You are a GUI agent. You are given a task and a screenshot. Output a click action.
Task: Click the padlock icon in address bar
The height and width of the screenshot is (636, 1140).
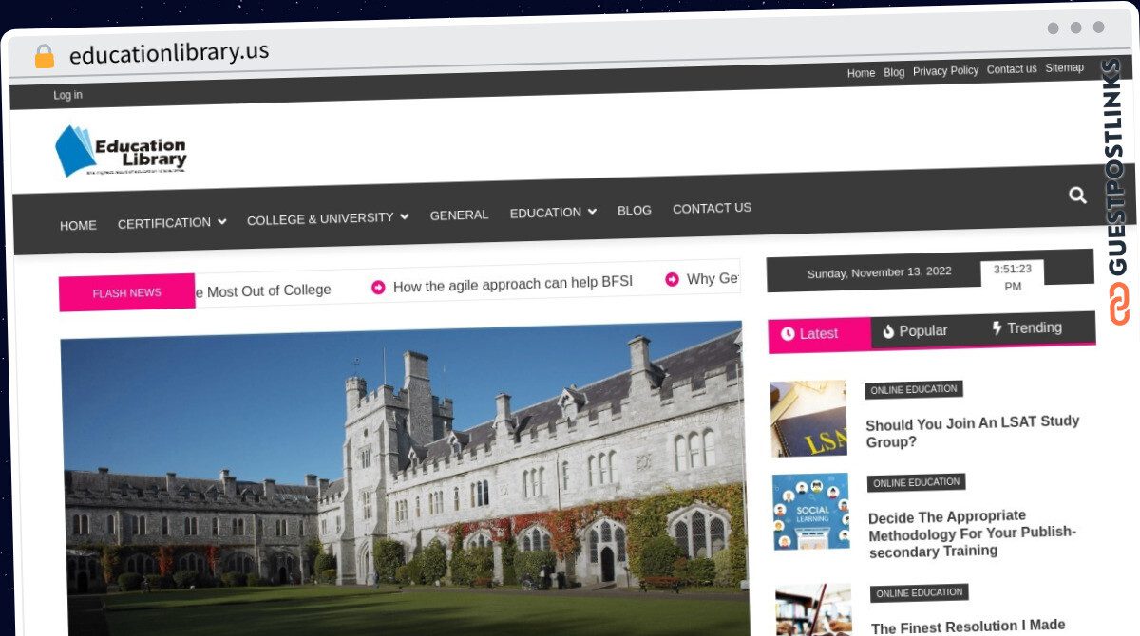(45, 56)
